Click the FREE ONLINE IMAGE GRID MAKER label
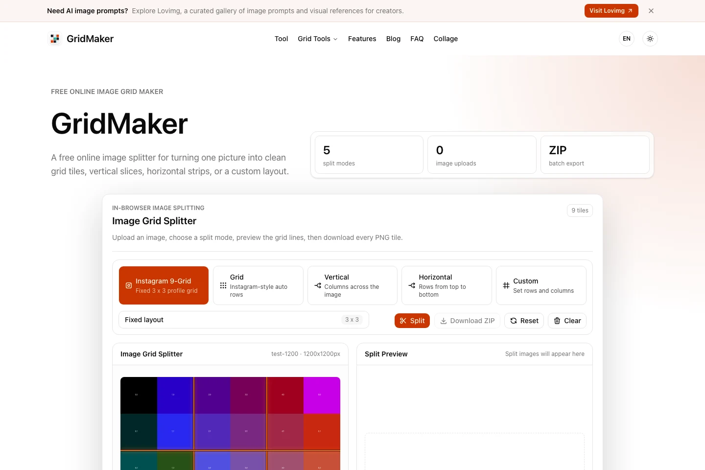 (x=107, y=92)
